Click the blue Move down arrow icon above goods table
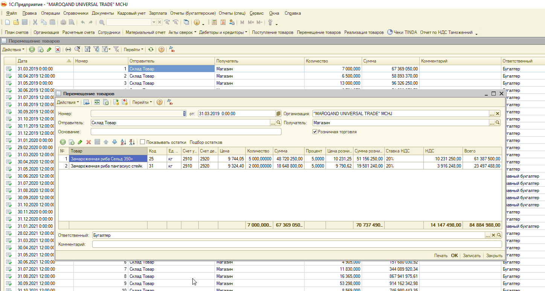 [114, 142]
